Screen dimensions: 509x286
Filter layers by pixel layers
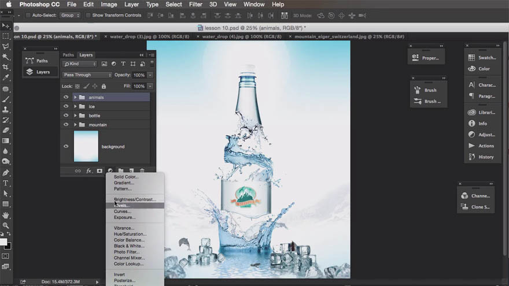pyautogui.click(x=104, y=64)
